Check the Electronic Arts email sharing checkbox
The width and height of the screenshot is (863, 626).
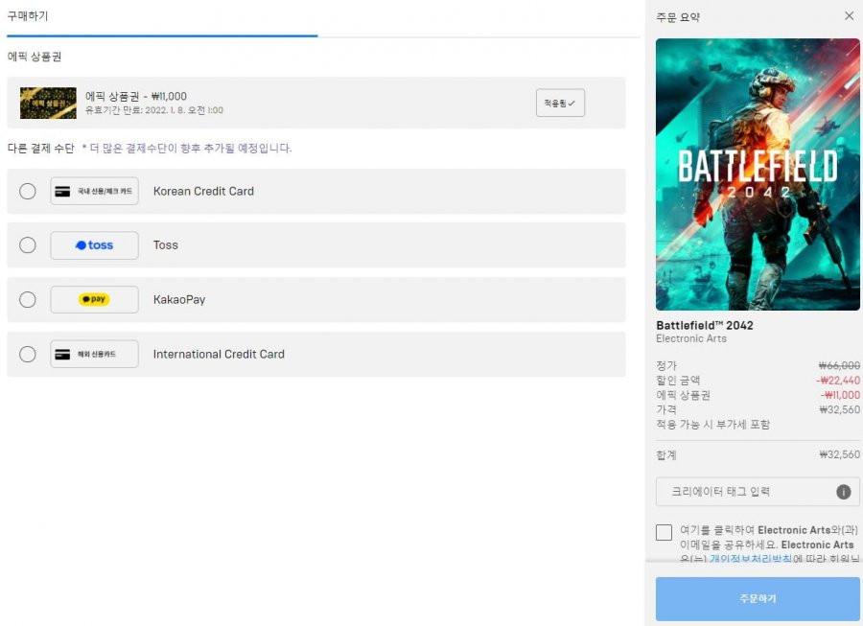[x=664, y=532]
